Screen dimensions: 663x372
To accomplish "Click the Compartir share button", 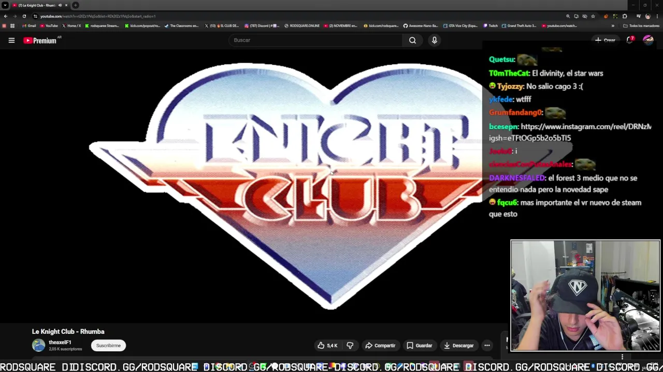I will tap(380, 346).
